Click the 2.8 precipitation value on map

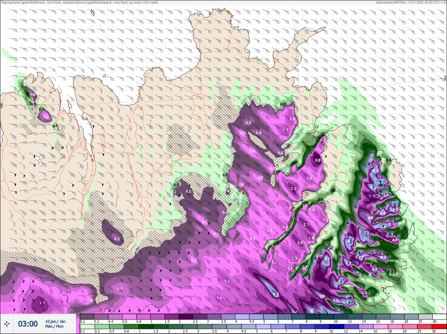pyautogui.click(x=318, y=160)
